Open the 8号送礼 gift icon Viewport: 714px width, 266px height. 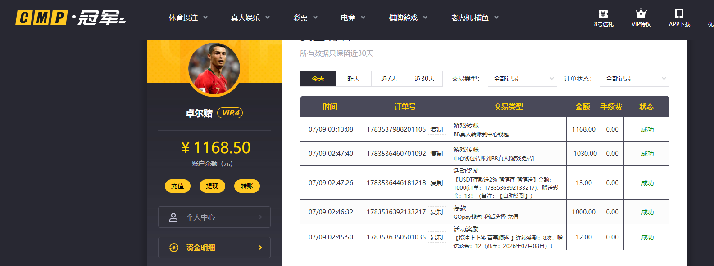pyautogui.click(x=603, y=14)
